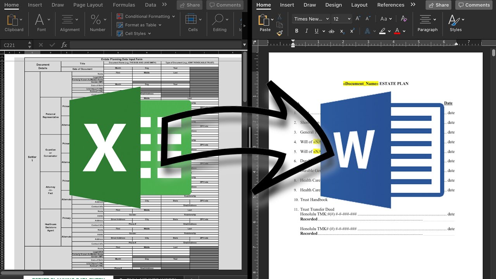Open the Number format group in Excel

pyautogui.click(x=98, y=23)
